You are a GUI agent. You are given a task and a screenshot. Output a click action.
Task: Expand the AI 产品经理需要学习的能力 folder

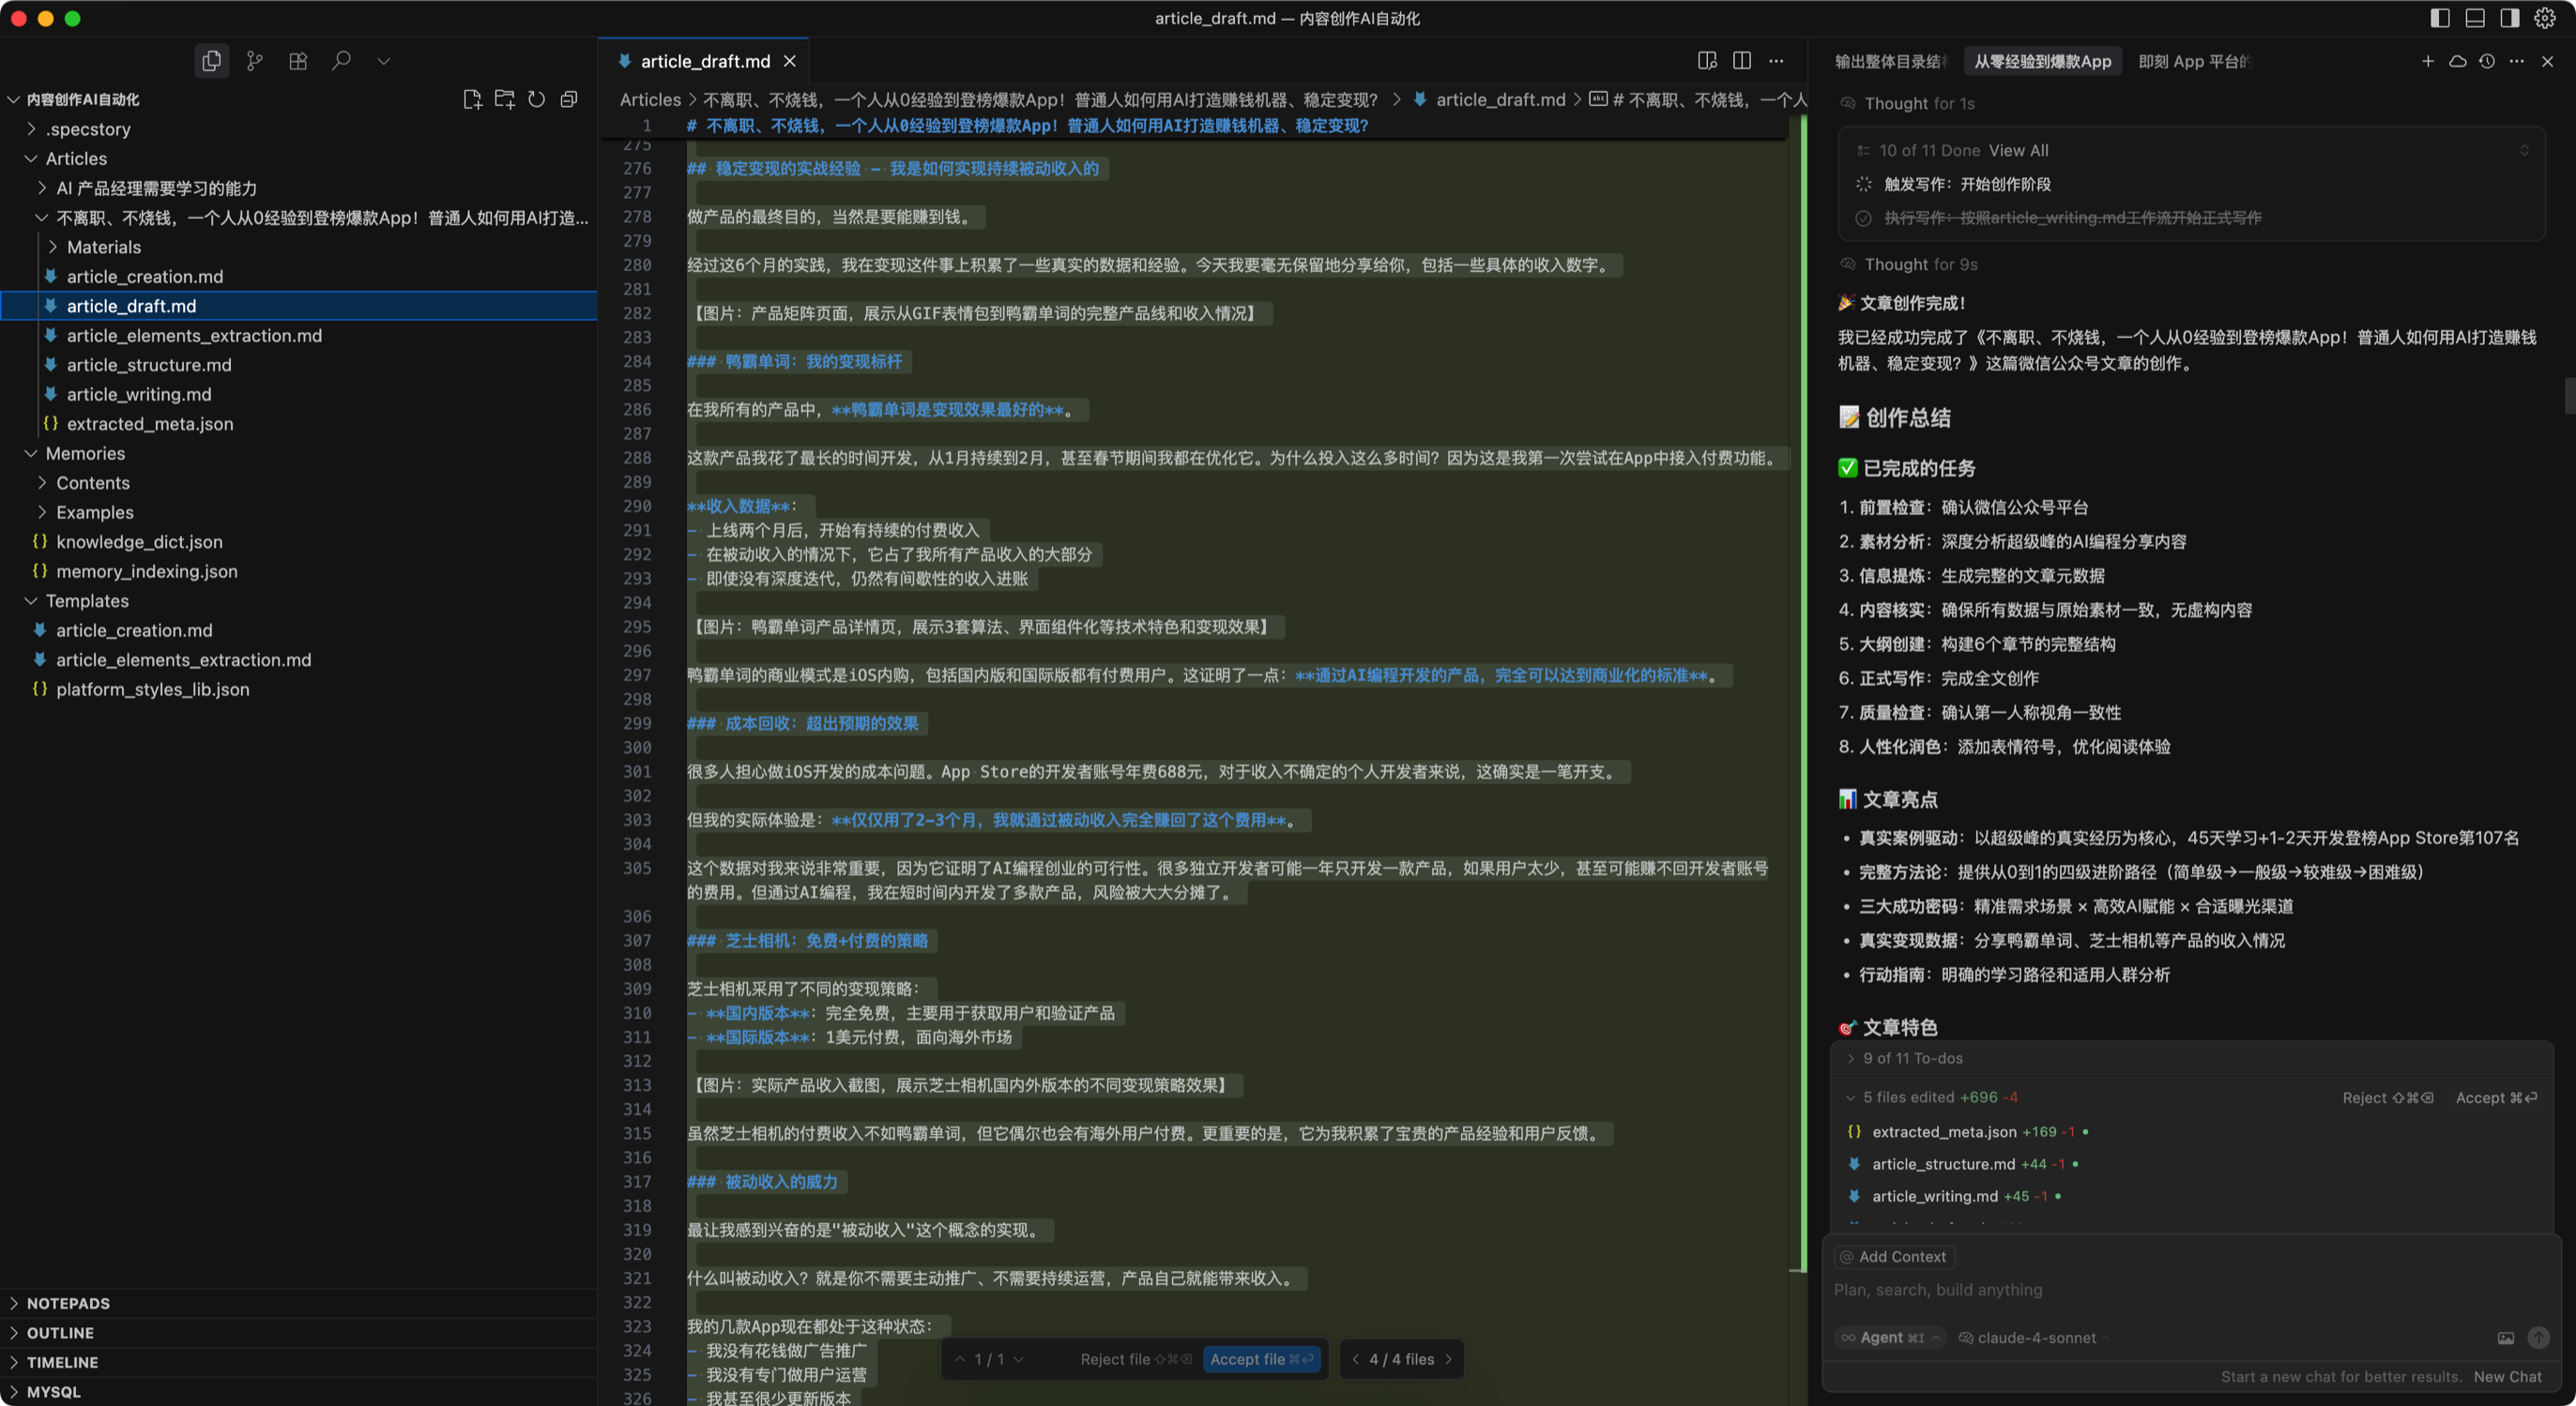coord(157,188)
